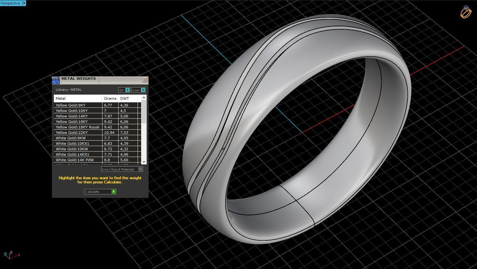Sort by the DWT column header
The width and height of the screenshot is (477, 269).
128,98
